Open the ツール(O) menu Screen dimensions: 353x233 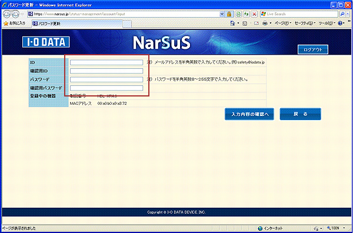click(327, 23)
